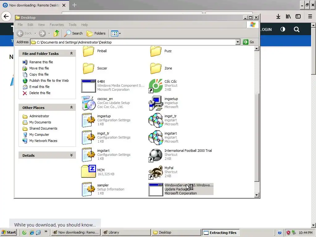Select the imgsetup Microsoft application icon
This screenshot has width=316, height=237.
click(156, 103)
